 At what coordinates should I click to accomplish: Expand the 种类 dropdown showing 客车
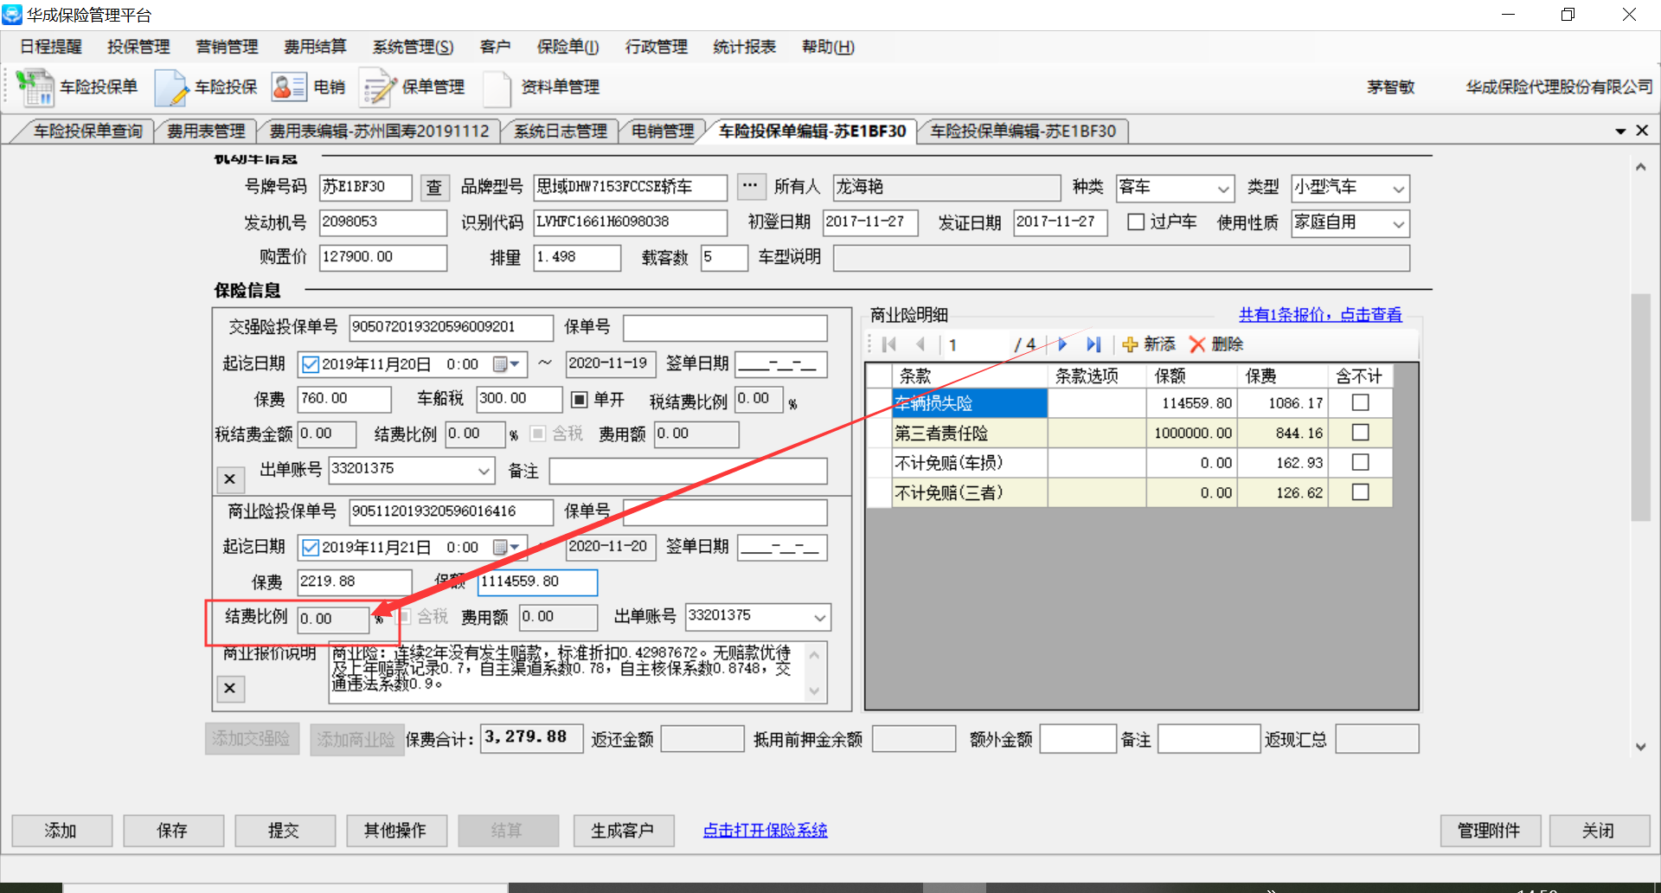click(1222, 189)
